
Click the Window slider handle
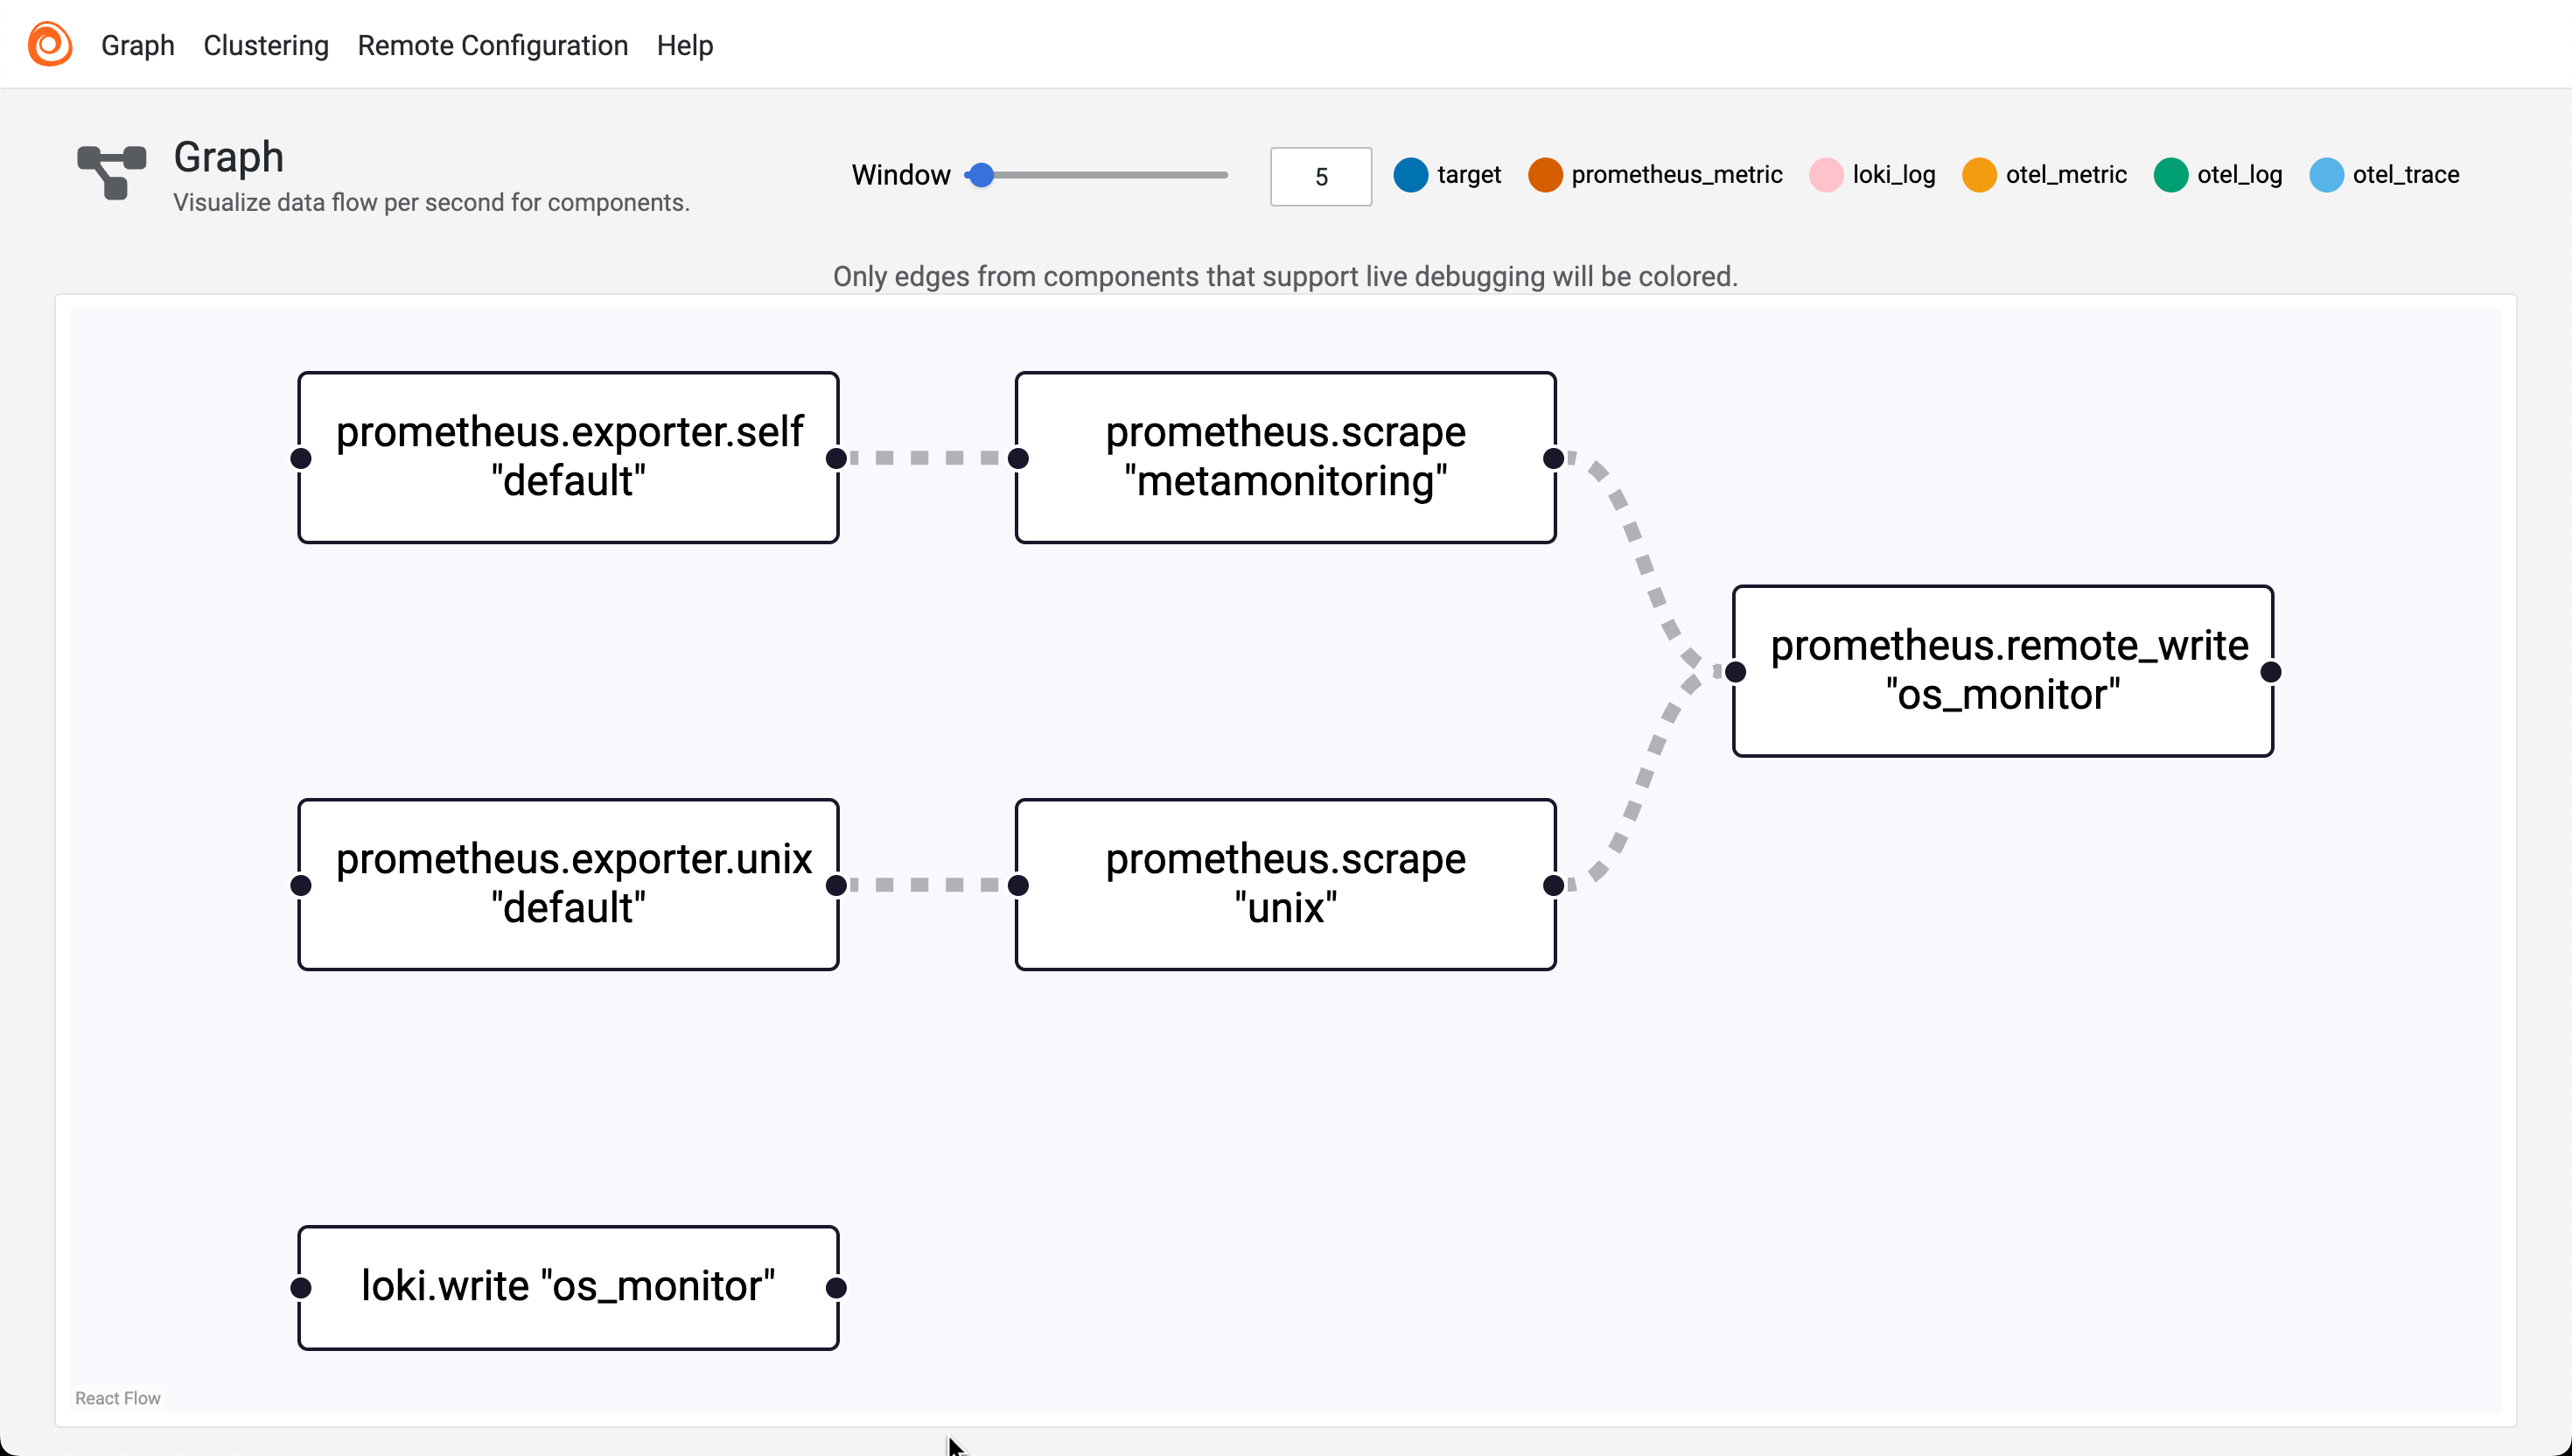point(982,175)
